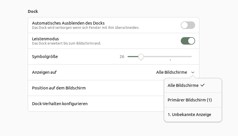The height and width of the screenshot is (136, 238).
Task: Open 'Position auf dem Bildschirm' setting
Action: 59,88
